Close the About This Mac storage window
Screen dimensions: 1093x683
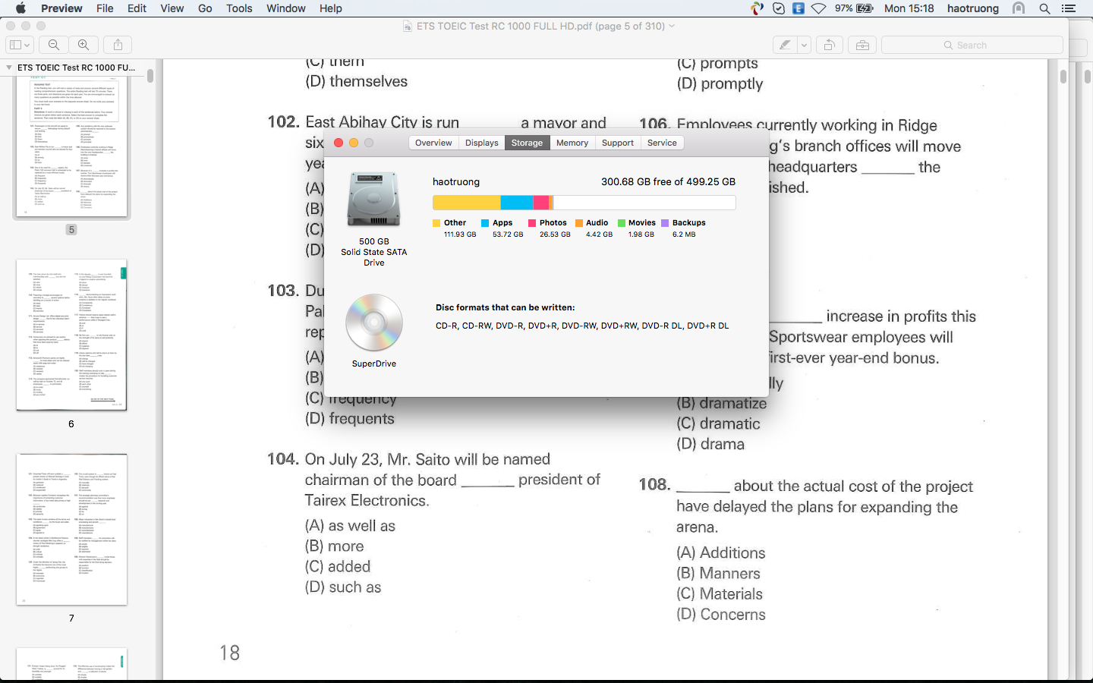(339, 143)
